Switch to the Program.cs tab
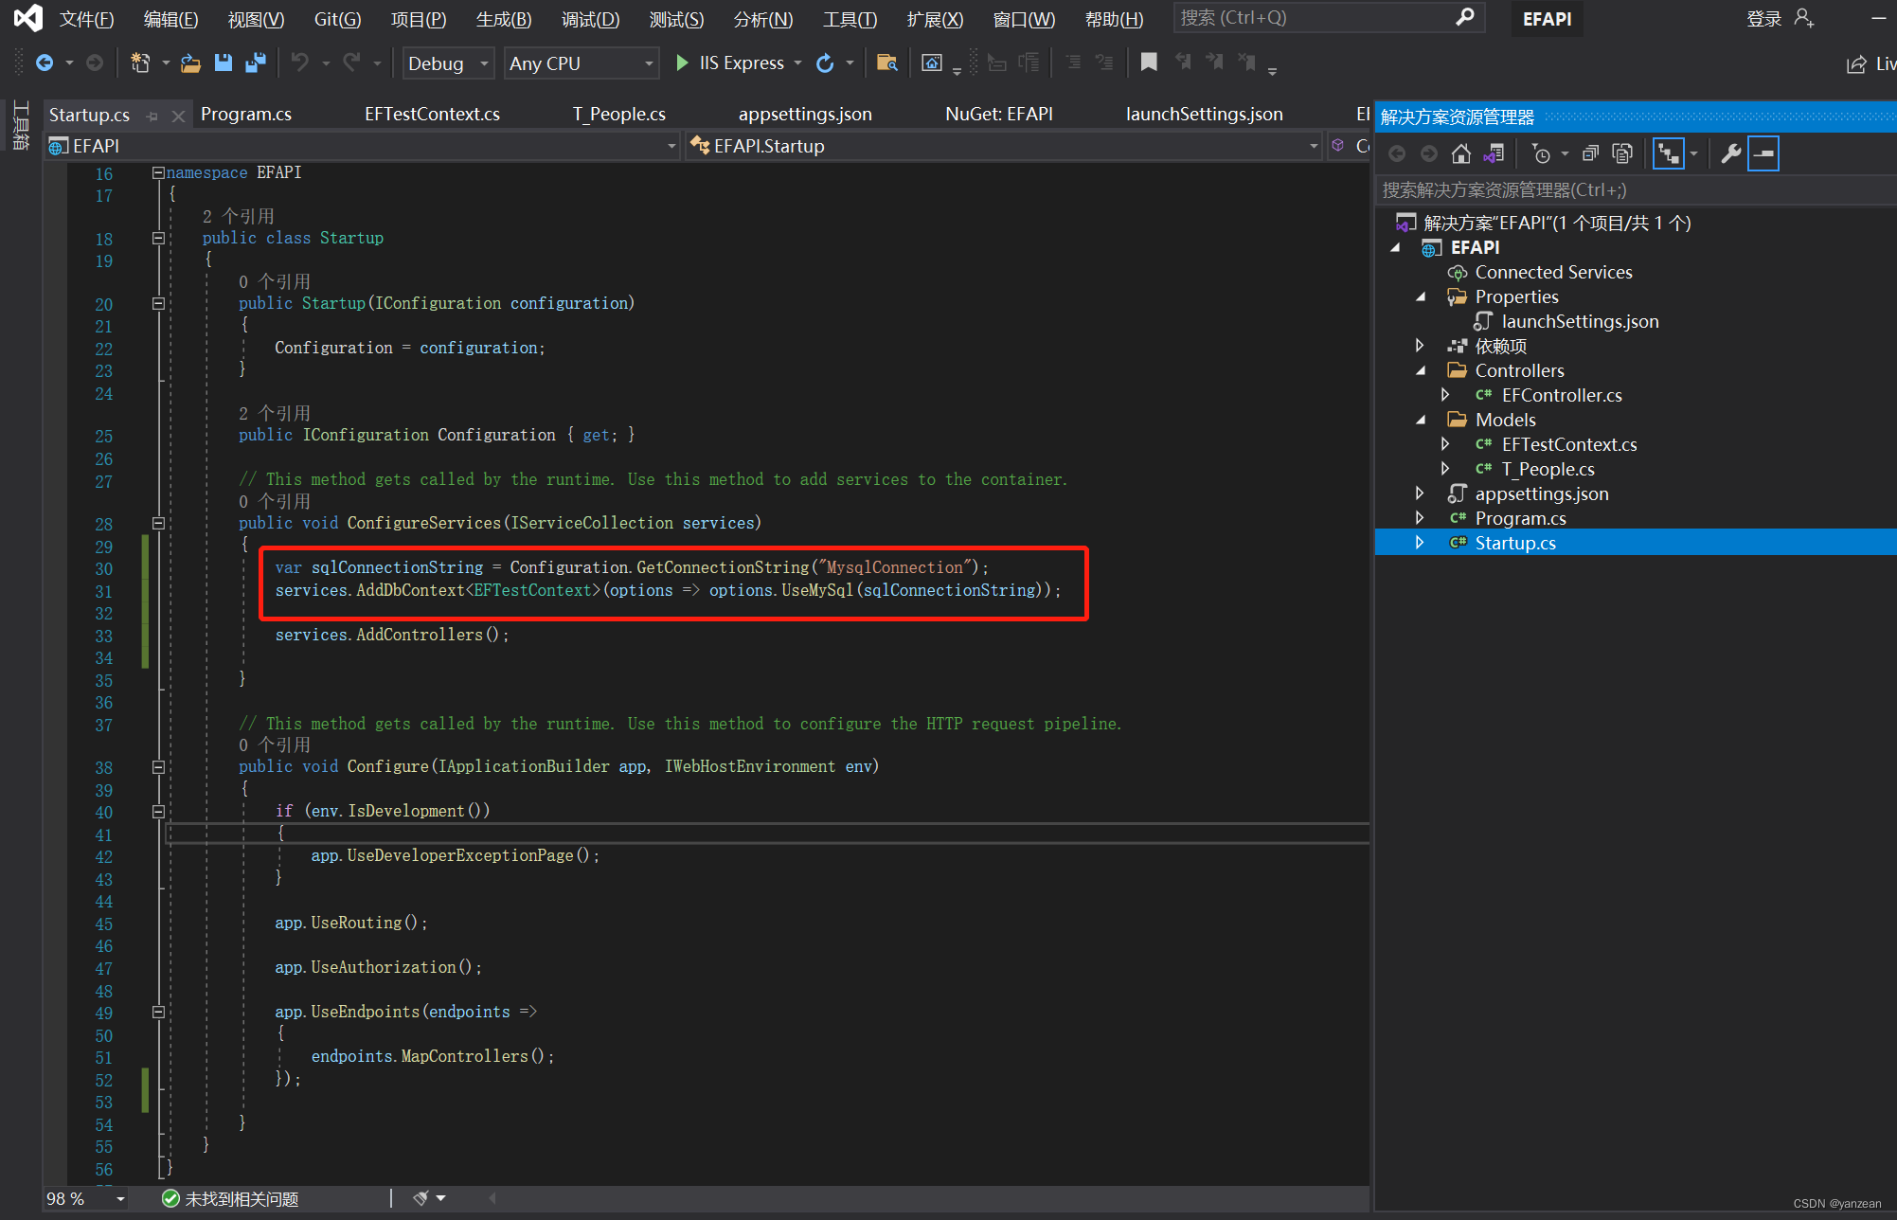 (246, 115)
